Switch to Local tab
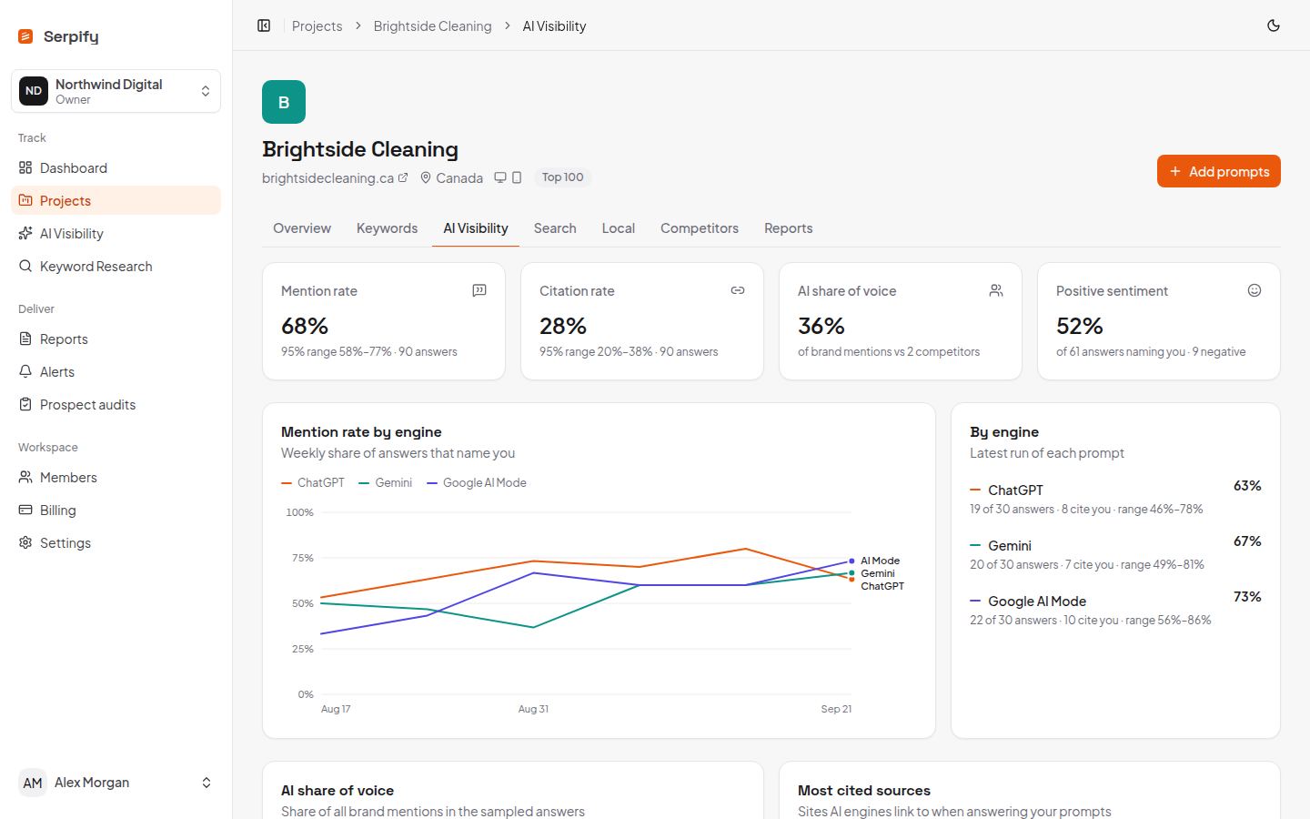 [x=619, y=228]
